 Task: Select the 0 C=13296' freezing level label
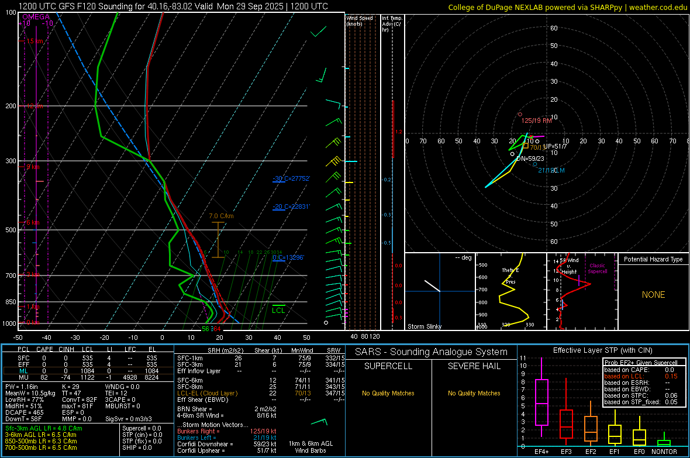(288, 257)
